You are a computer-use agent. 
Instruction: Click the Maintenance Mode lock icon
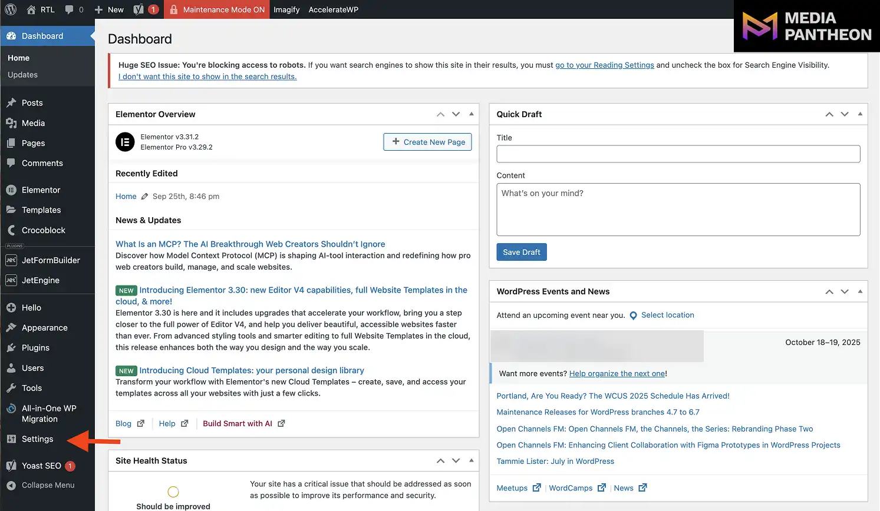174,9
